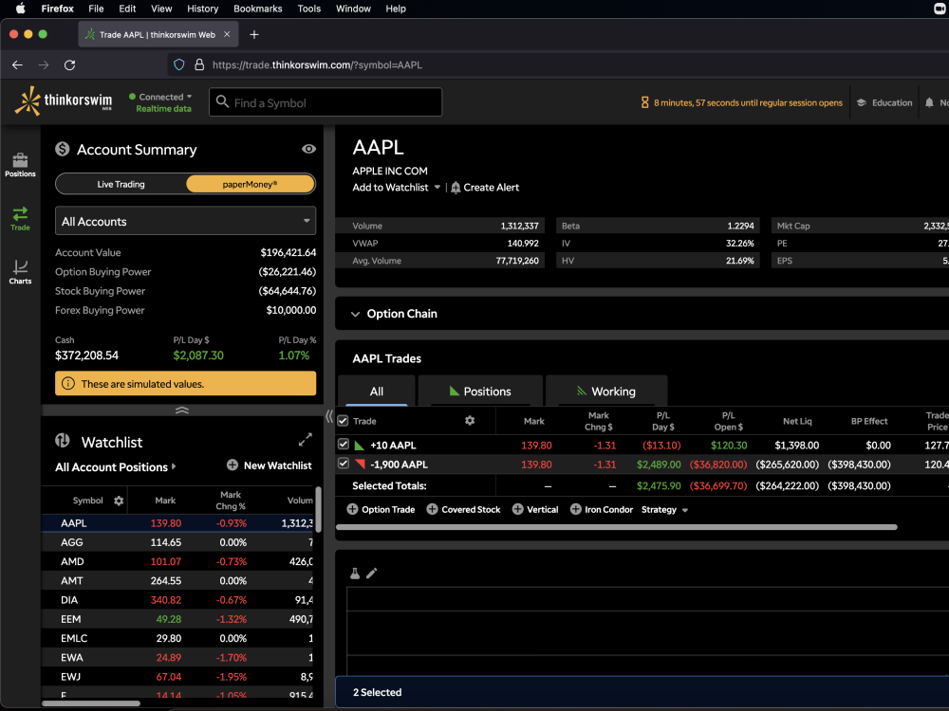Click Create Alert link

491,188
